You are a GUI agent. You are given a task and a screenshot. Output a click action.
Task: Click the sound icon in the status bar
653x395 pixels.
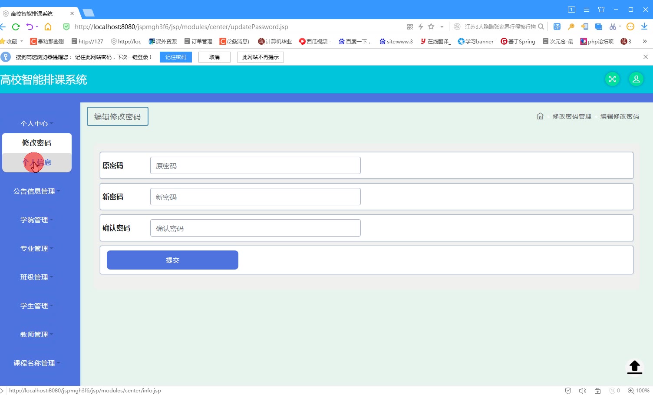(583, 391)
